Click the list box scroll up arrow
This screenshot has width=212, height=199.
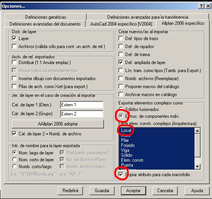(x=197, y=131)
